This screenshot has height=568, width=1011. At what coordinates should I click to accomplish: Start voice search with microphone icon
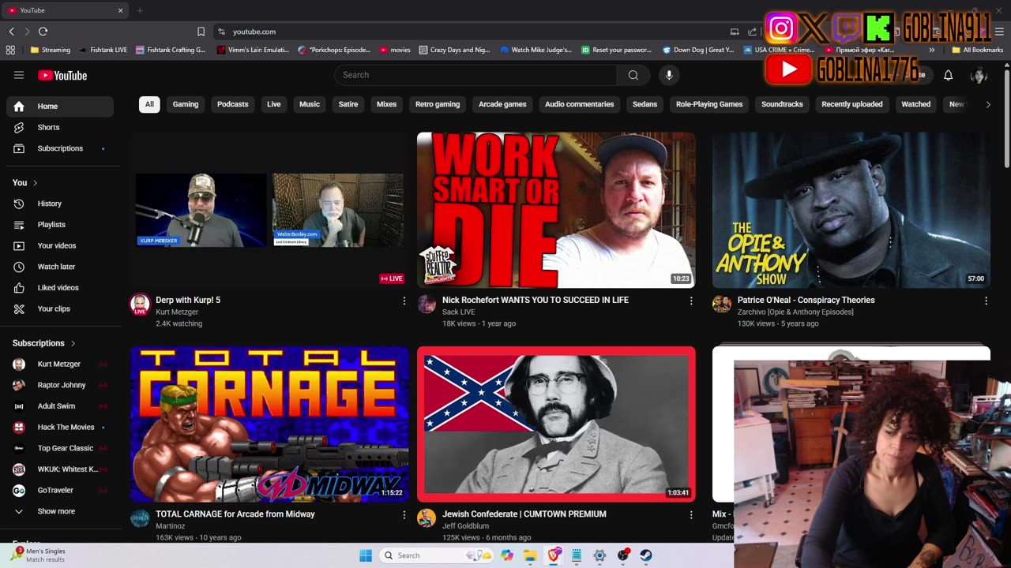[669, 75]
